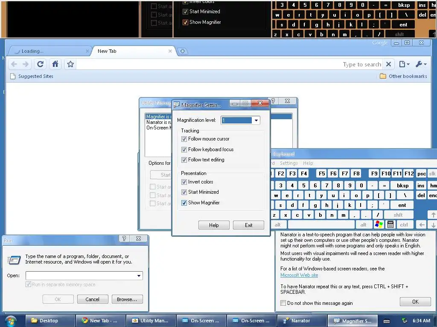Click the left arrow key on keyboard
Image resolution: width=437 pixels, height=327 pixels.
[422, 225]
